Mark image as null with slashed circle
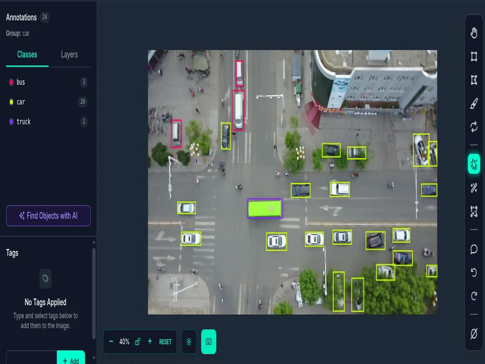Viewport: 485px width, 364px height. point(473,334)
